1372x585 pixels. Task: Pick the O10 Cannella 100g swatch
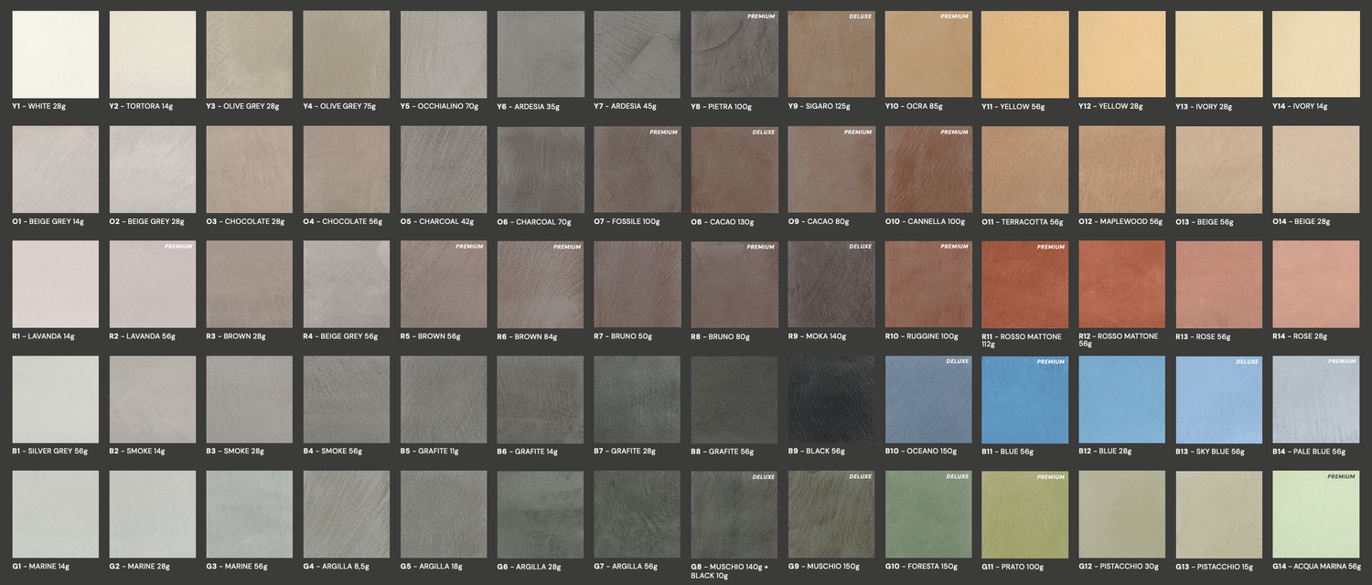click(928, 169)
